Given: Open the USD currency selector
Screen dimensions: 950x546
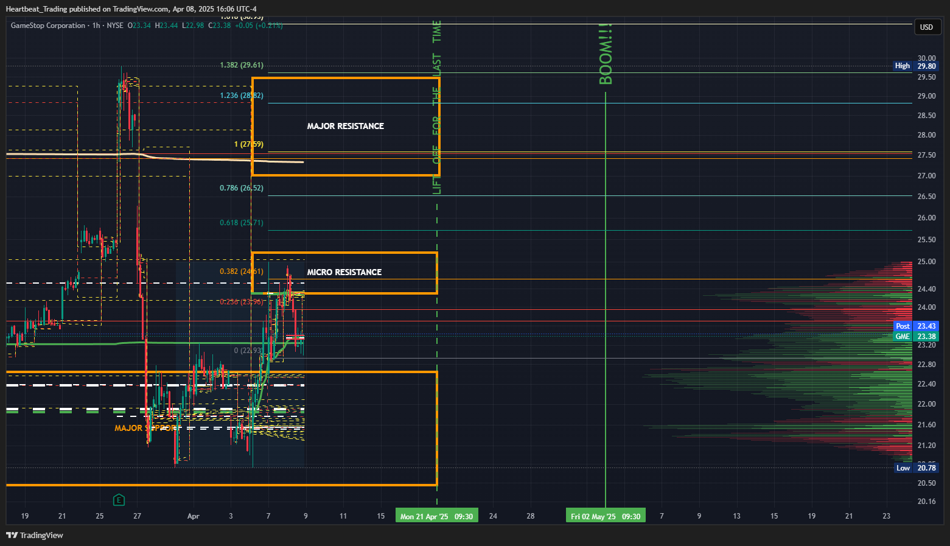Looking at the screenshot, I should pos(926,27).
